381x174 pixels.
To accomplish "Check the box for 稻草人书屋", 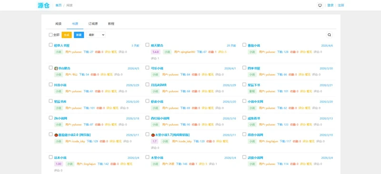I will click(50, 45).
